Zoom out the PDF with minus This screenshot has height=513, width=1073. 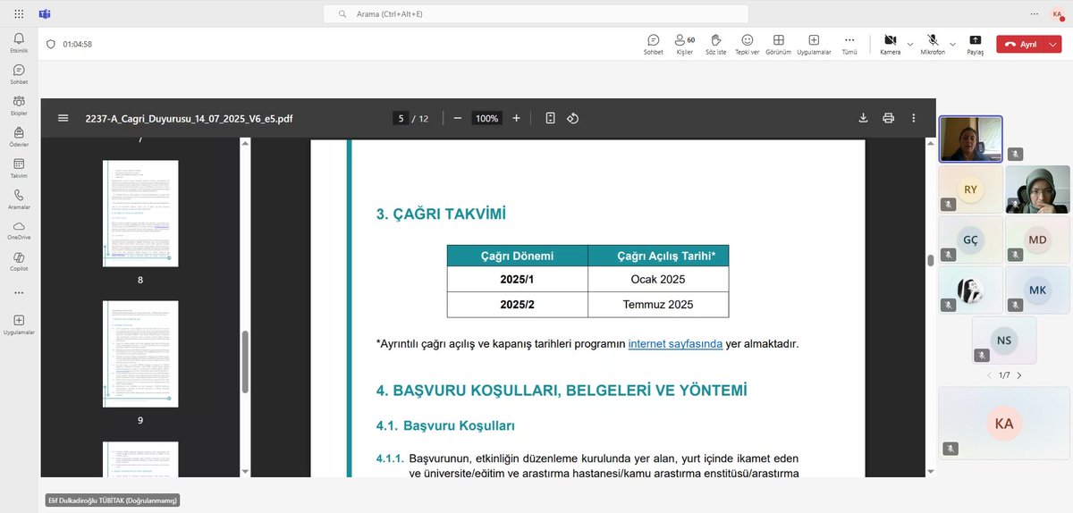click(x=458, y=118)
